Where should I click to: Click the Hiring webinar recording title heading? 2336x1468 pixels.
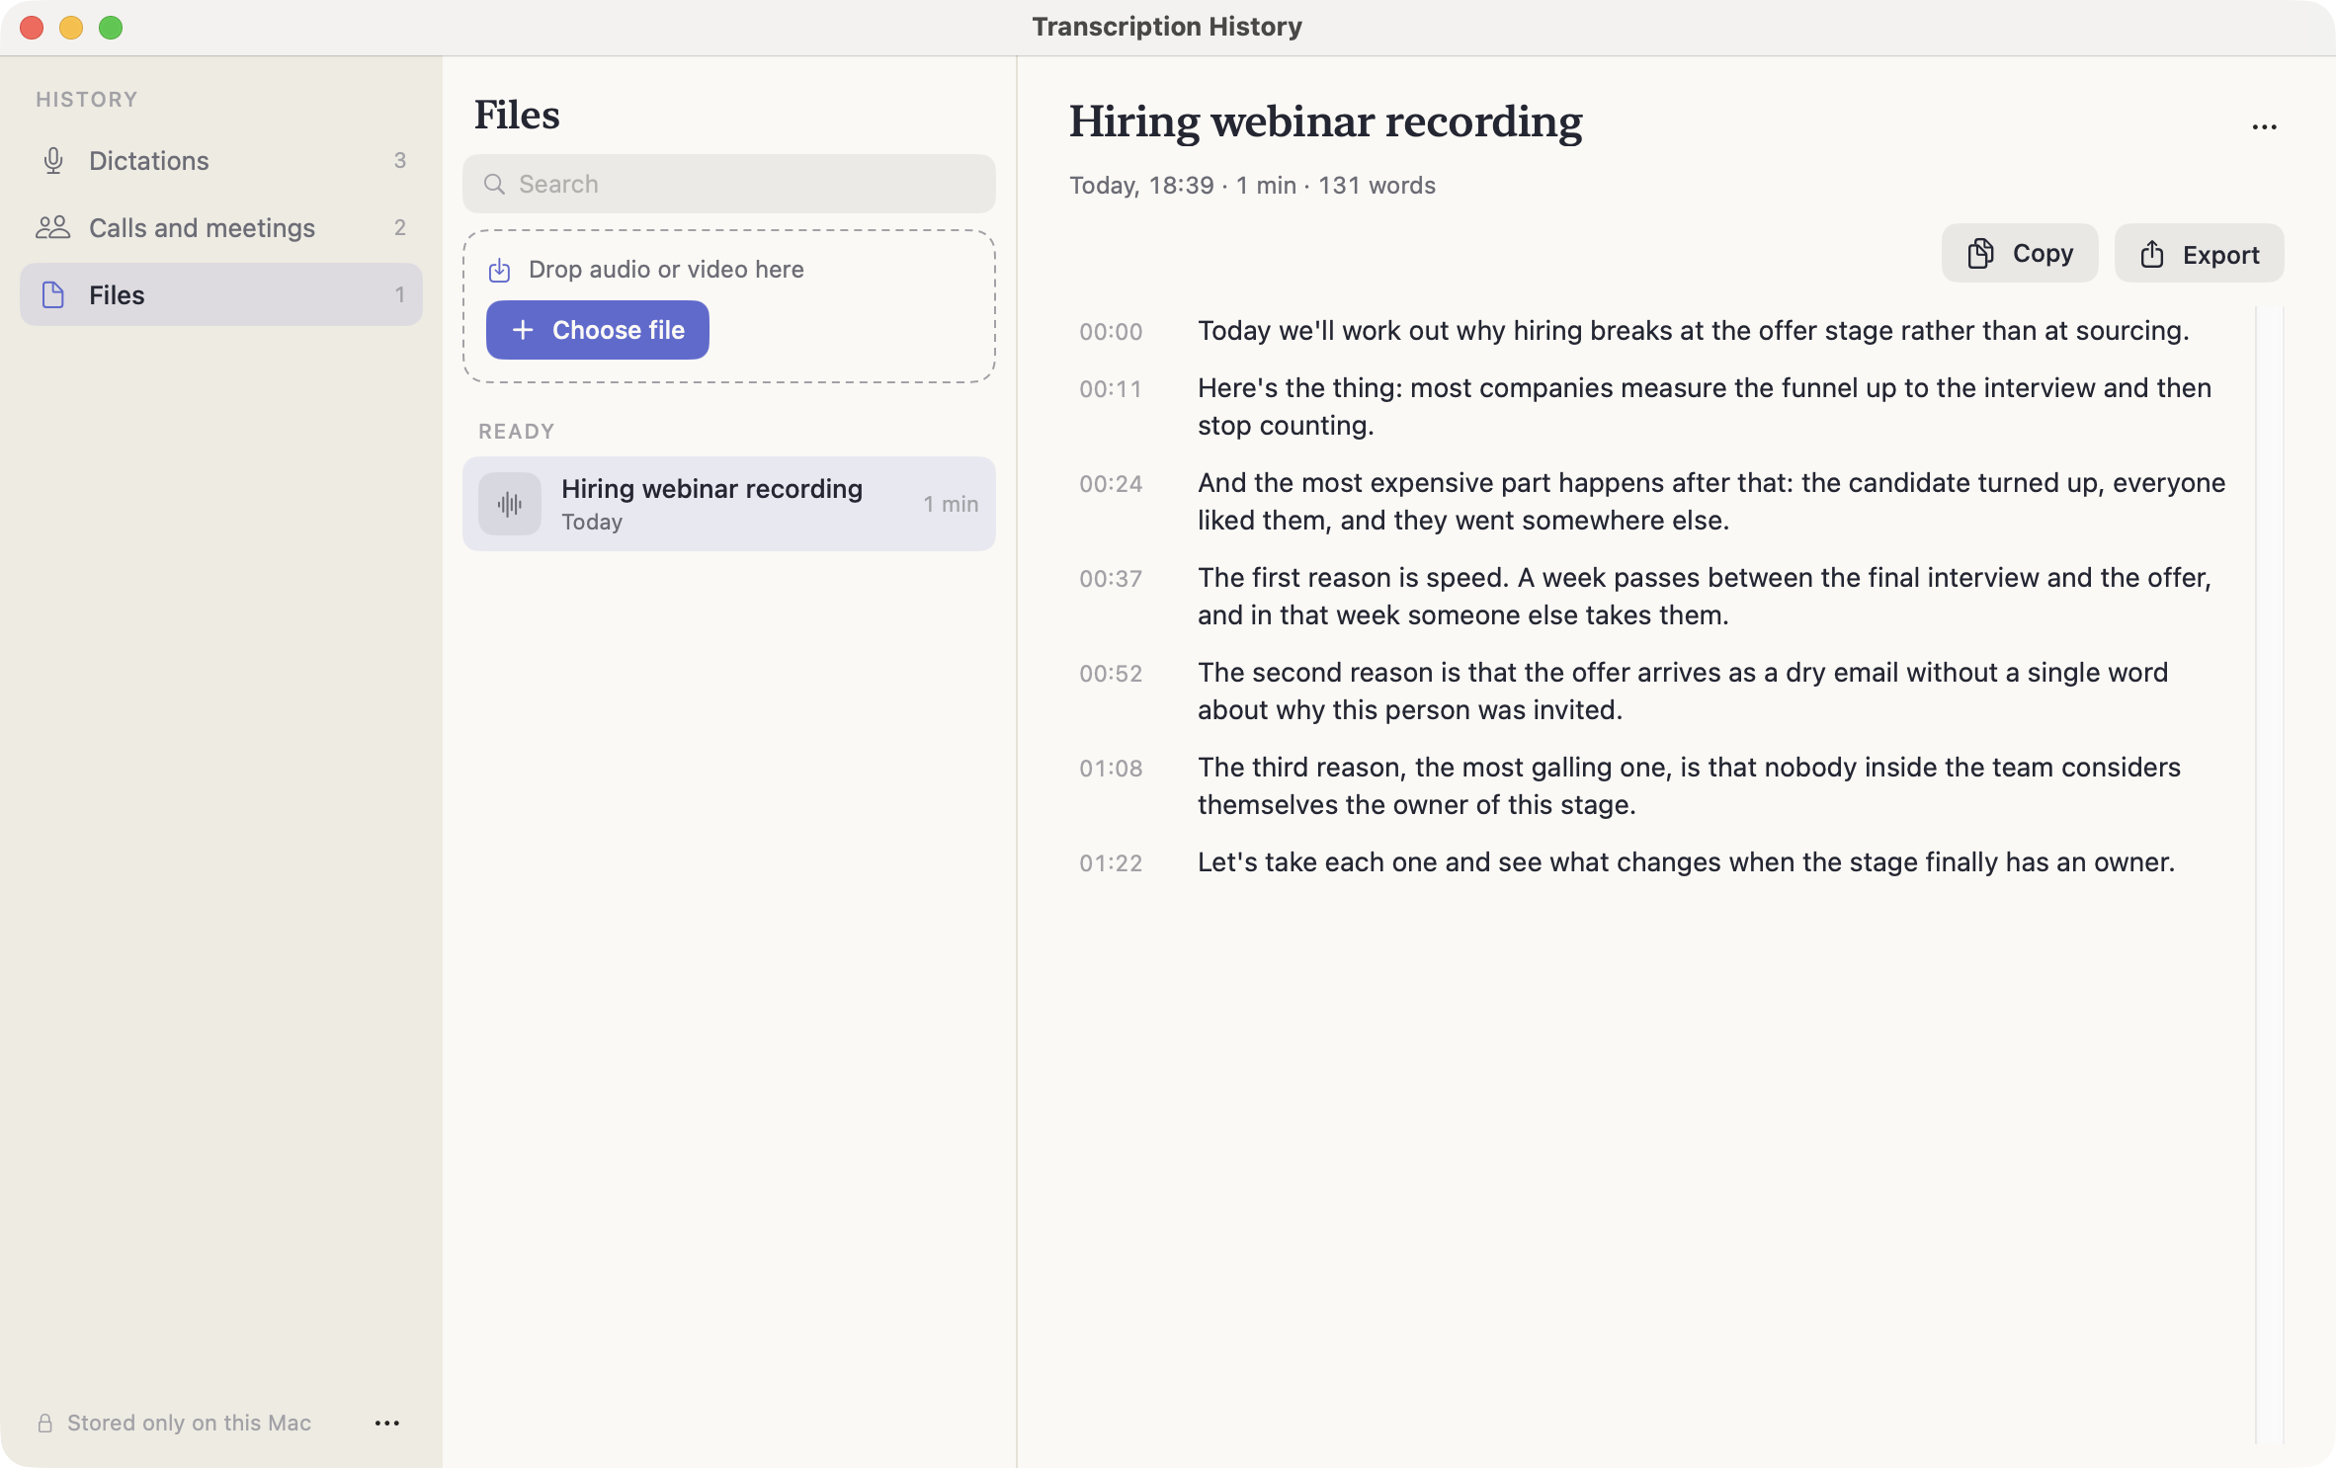1325,122
